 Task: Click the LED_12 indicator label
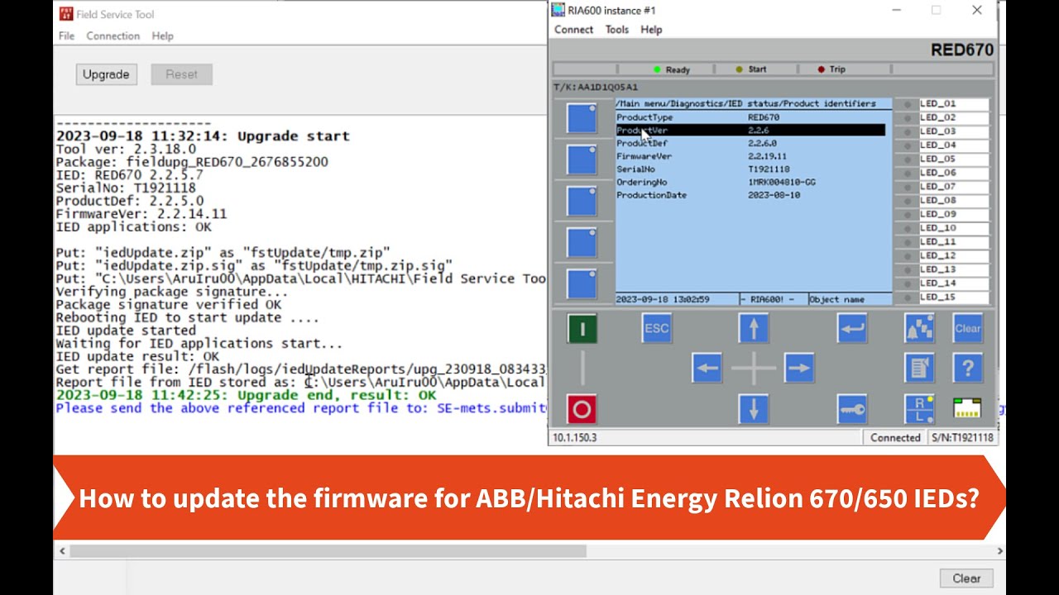pyautogui.click(x=953, y=255)
